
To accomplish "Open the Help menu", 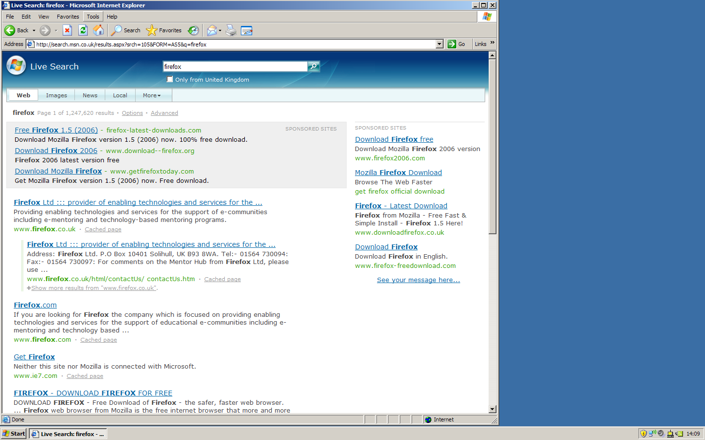I will 112,17.
